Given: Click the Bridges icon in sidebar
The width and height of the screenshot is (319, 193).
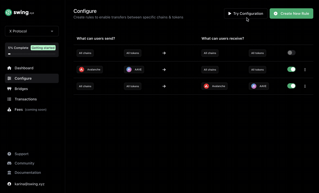Looking at the screenshot, I should tap(9, 89).
